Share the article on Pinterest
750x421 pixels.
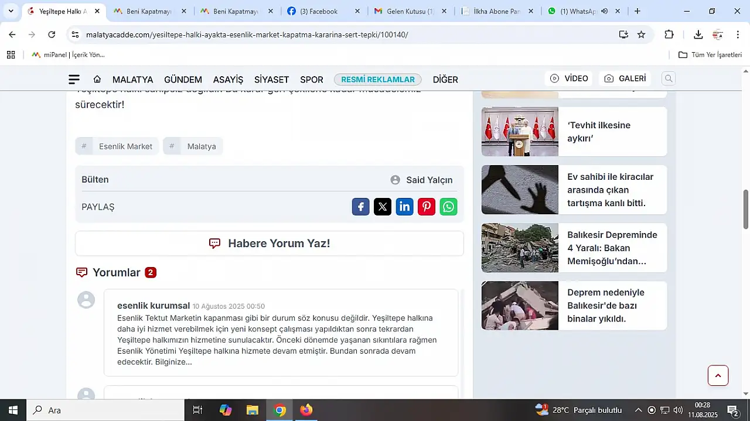click(427, 207)
